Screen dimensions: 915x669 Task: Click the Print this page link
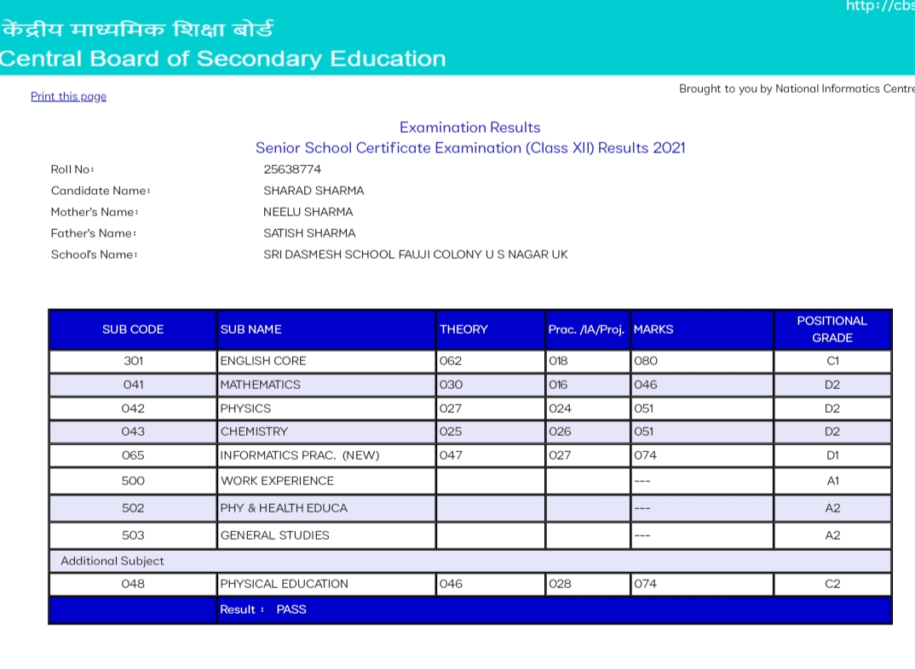click(68, 96)
